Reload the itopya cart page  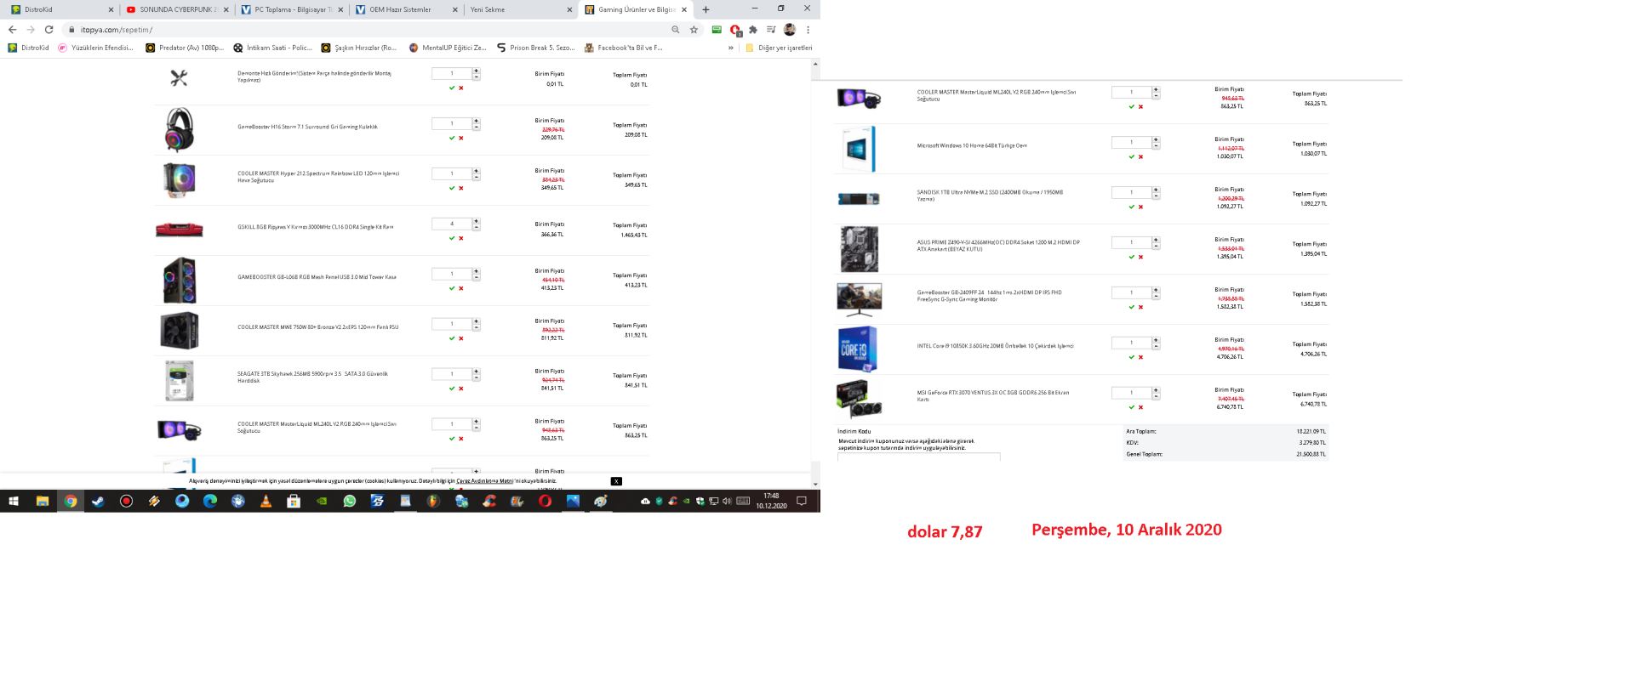pos(49,30)
